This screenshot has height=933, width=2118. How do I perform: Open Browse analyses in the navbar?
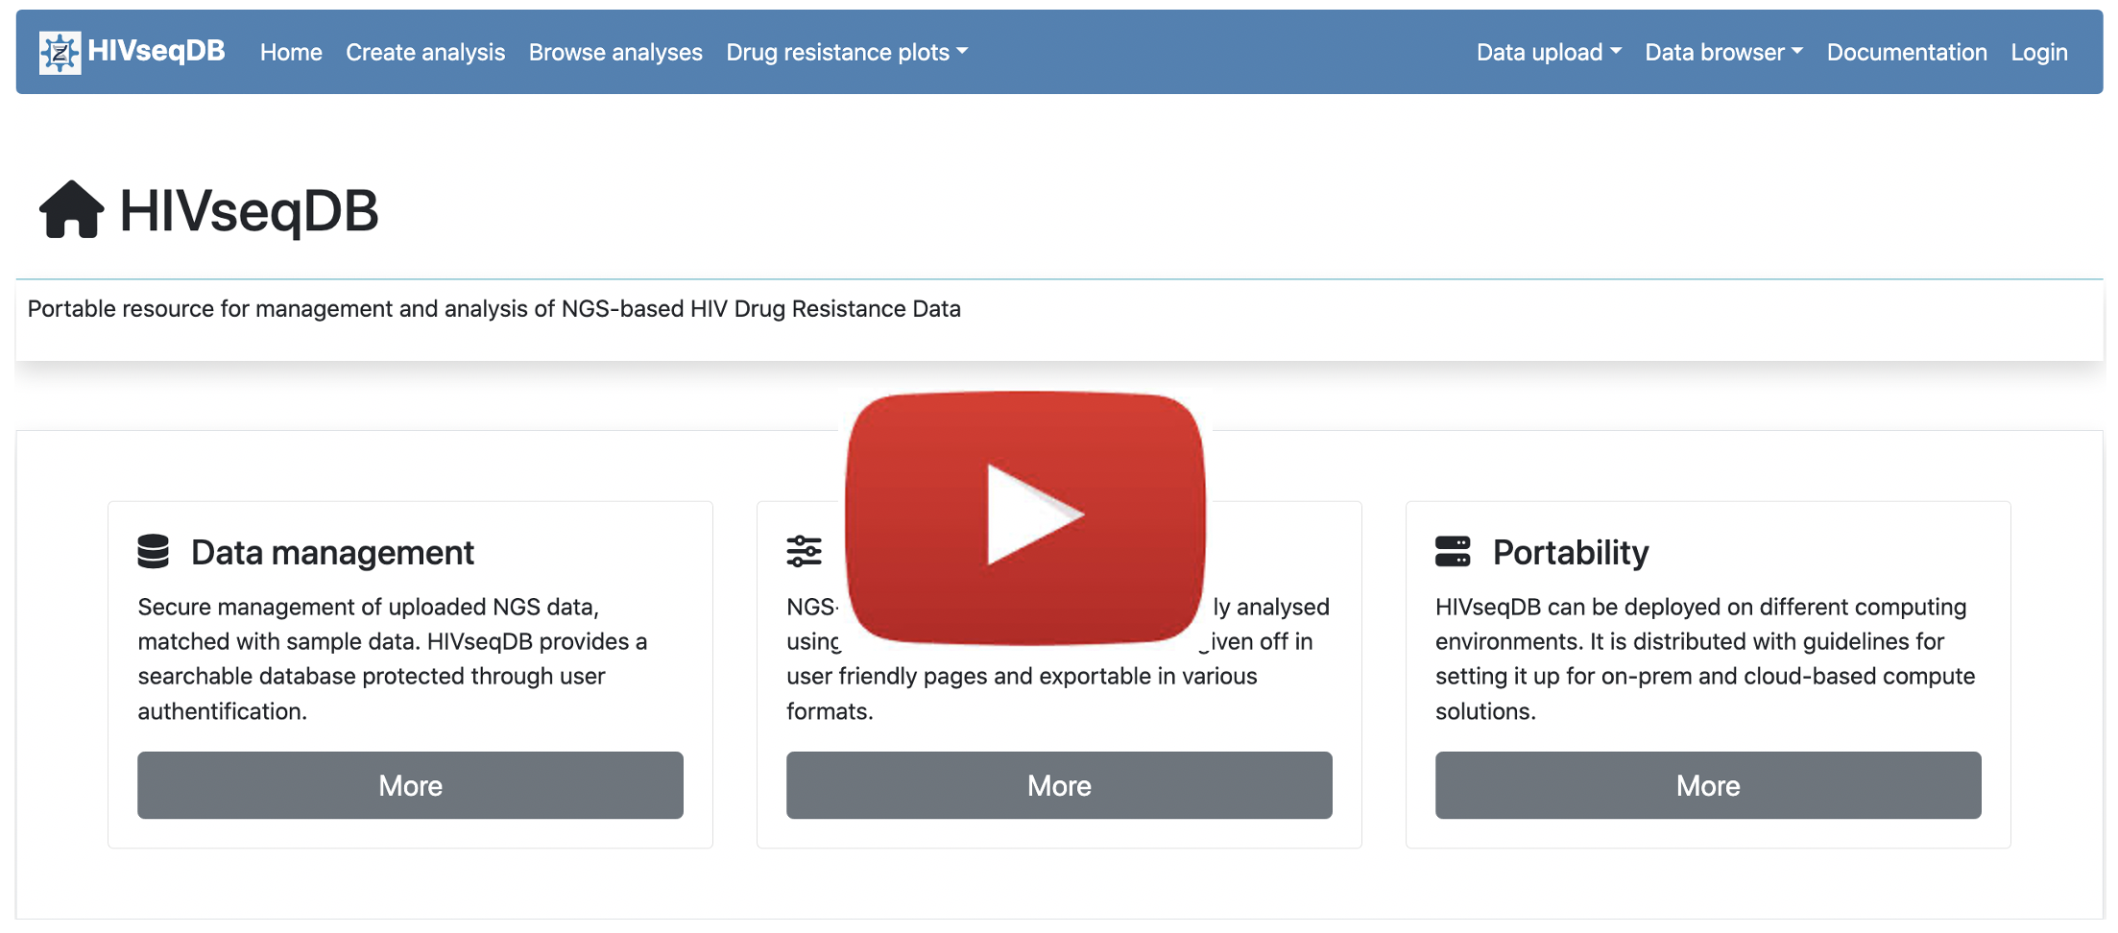click(x=615, y=52)
